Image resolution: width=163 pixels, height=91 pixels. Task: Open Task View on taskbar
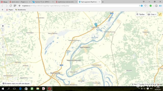click(x=14, y=89)
